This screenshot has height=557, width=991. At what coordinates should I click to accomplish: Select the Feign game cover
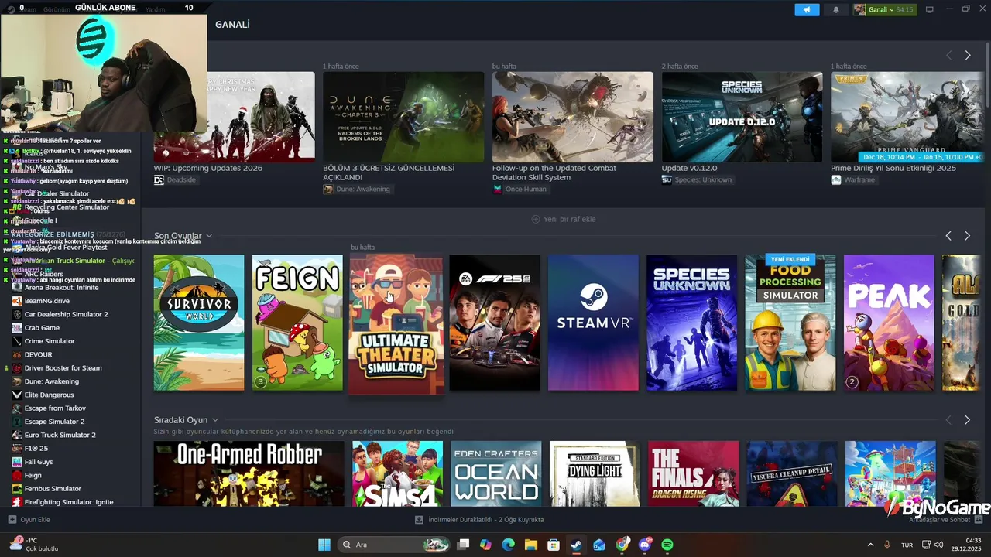click(297, 323)
